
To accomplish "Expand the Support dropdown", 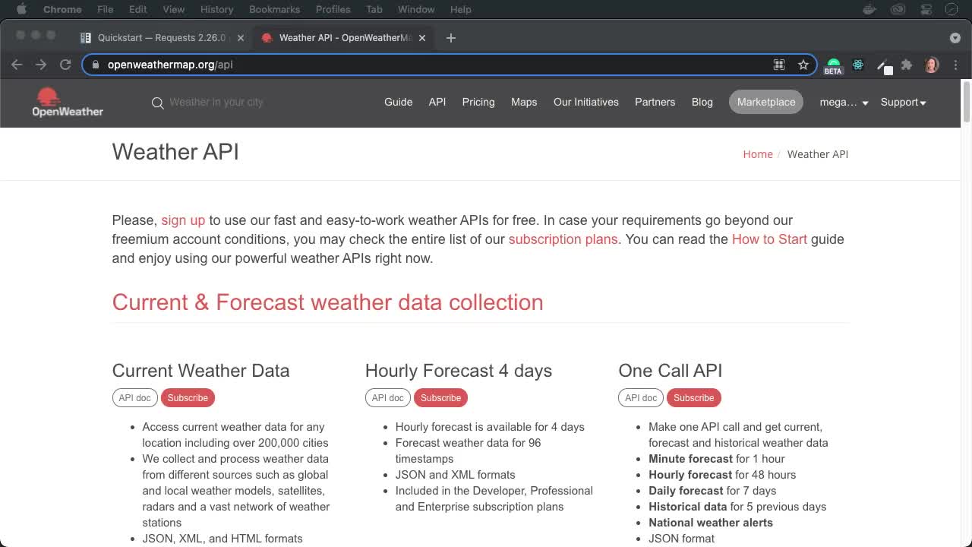I will [x=903, y=102].
